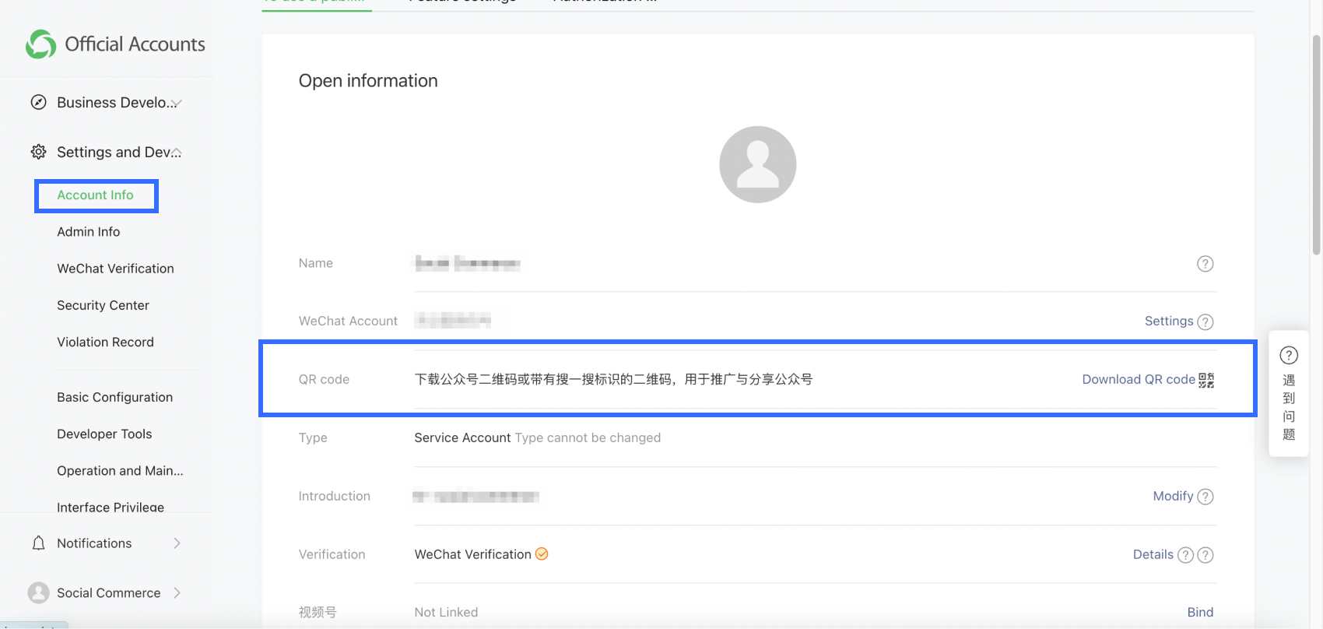Open Social Commerce sidebar label
This screenshot has width=1323, height=629.
(x=108, y=593)
